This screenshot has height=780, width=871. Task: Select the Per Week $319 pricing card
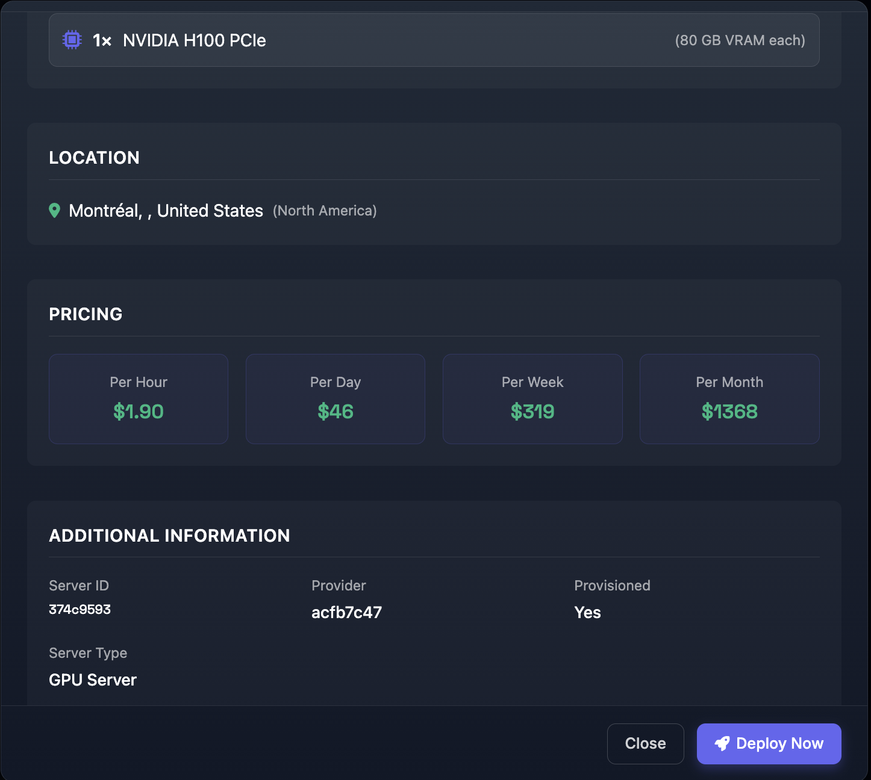click(x=532, y=398)
